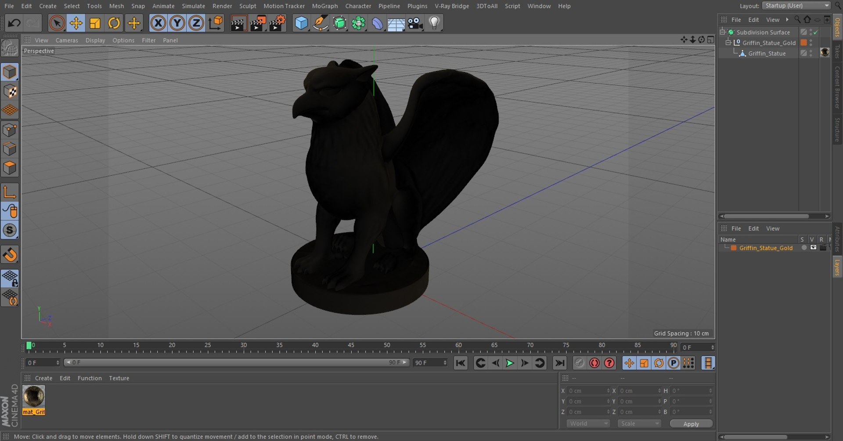Screen dimensions: 843x441
Task: Open the viewport Cameras menu
Action: click(67, 40)
